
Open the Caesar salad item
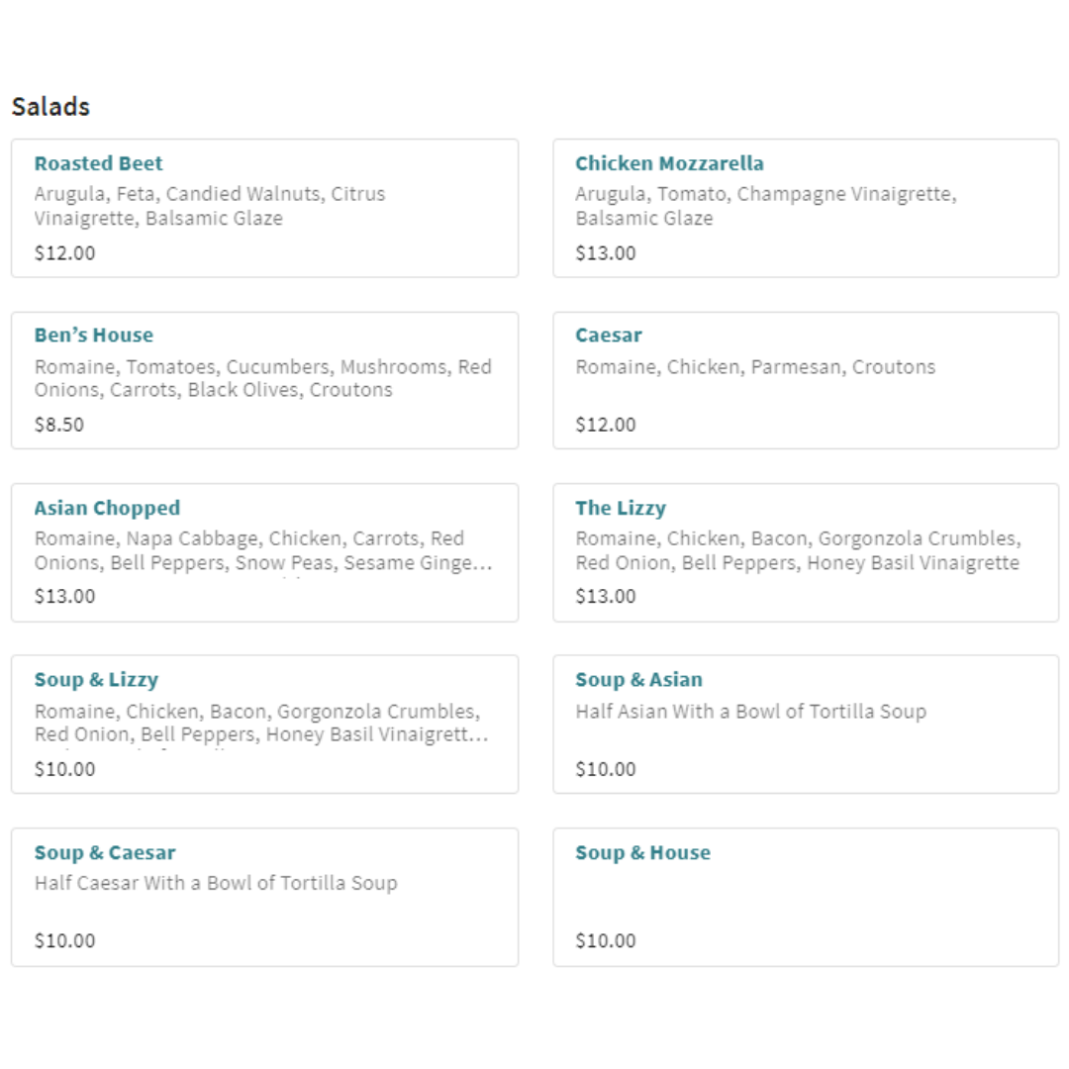click(x=608, y=335)
